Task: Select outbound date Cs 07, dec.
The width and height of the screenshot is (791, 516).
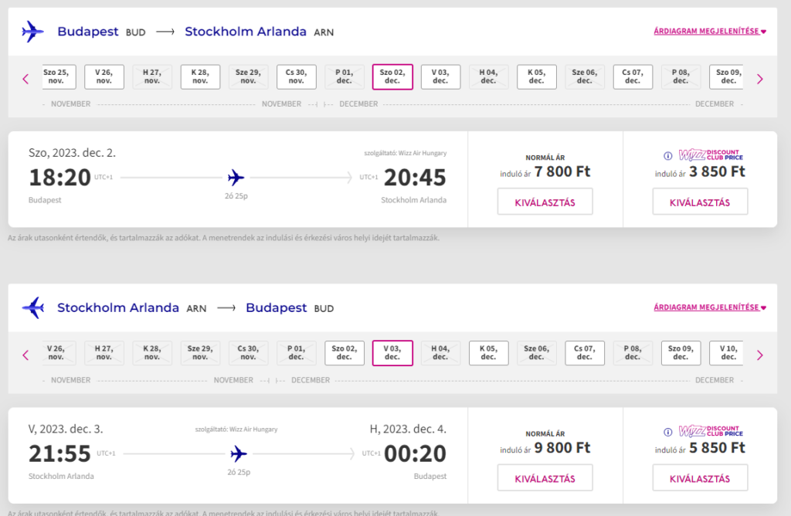Action: [633, 76]
